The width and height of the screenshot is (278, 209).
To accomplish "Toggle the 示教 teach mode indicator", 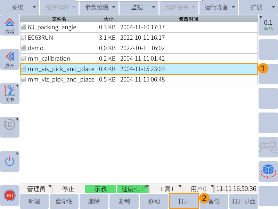I will pos(100,189).
